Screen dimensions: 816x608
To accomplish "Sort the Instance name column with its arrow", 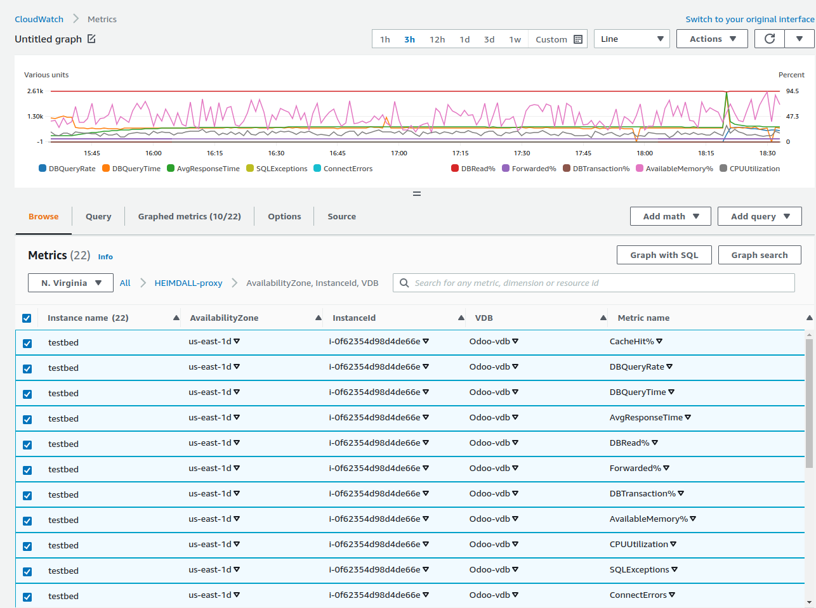I will tap(176, 318).
